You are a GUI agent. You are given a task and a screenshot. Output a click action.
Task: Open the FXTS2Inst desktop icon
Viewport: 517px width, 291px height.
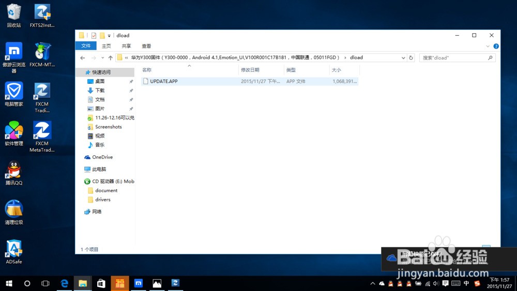click(42, 15)
